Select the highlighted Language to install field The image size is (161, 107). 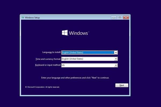[x=89, y=53]
